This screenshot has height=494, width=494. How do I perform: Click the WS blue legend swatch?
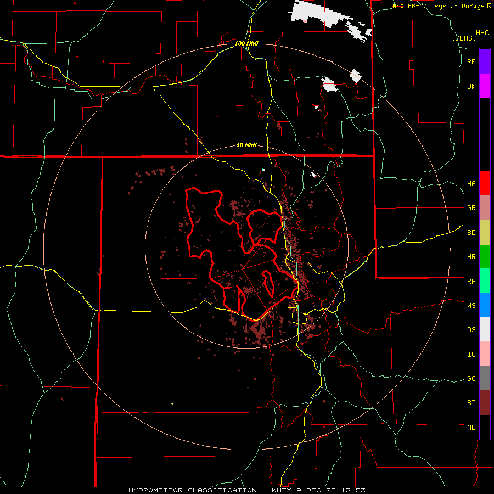coord(485,305)
